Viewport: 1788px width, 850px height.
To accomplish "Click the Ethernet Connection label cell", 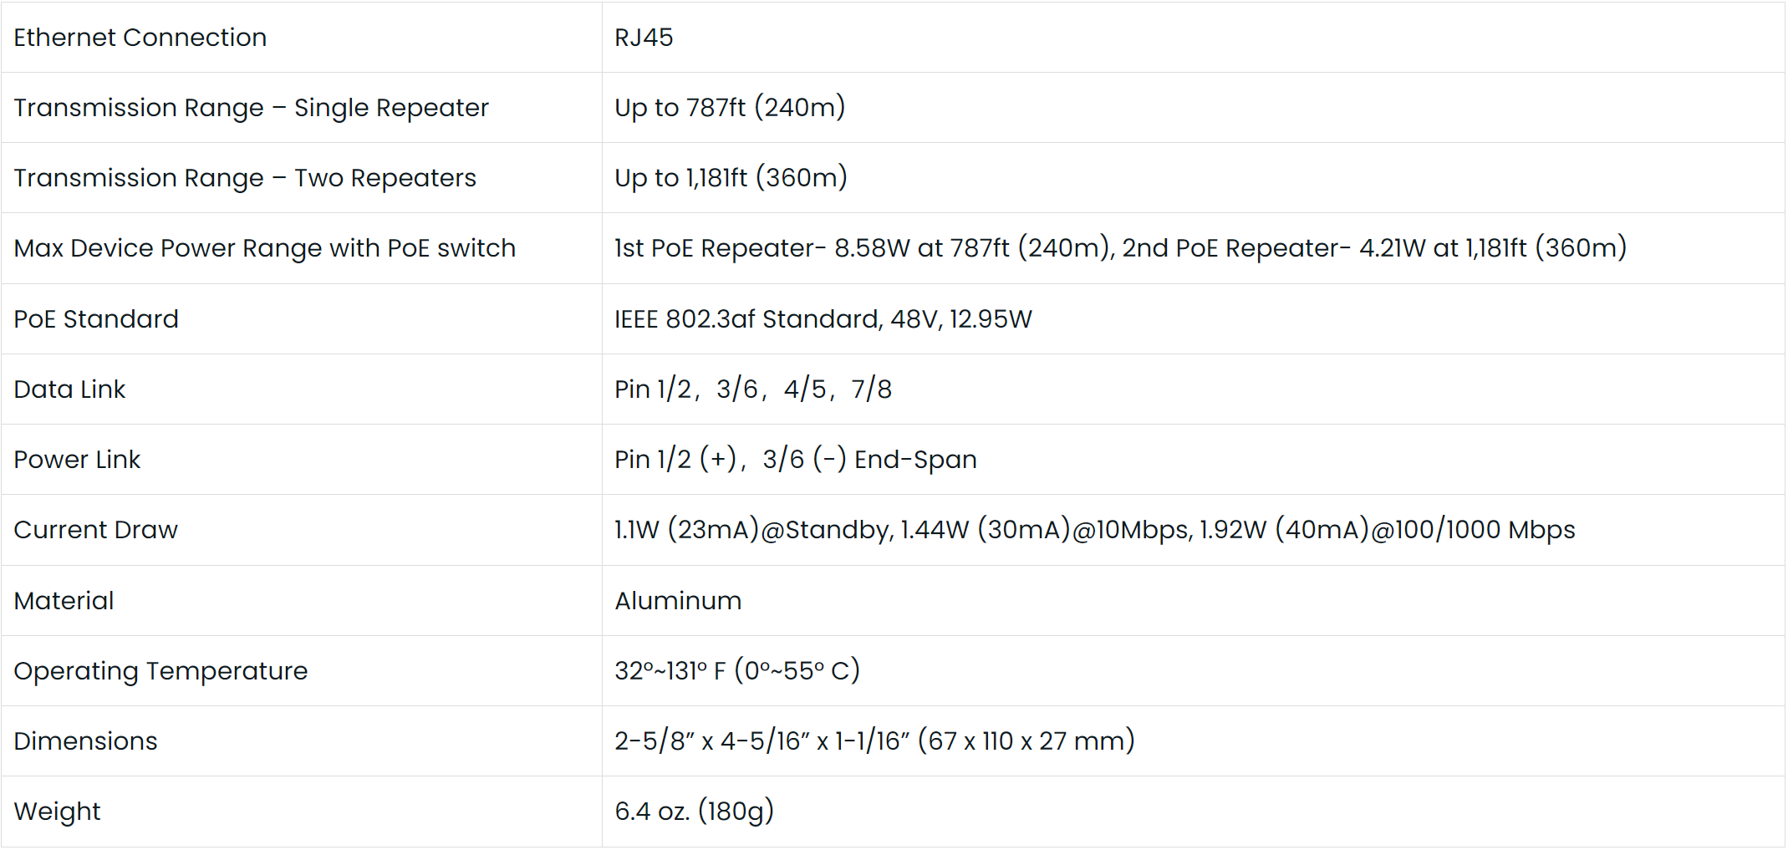I will [x=140, y=38].
